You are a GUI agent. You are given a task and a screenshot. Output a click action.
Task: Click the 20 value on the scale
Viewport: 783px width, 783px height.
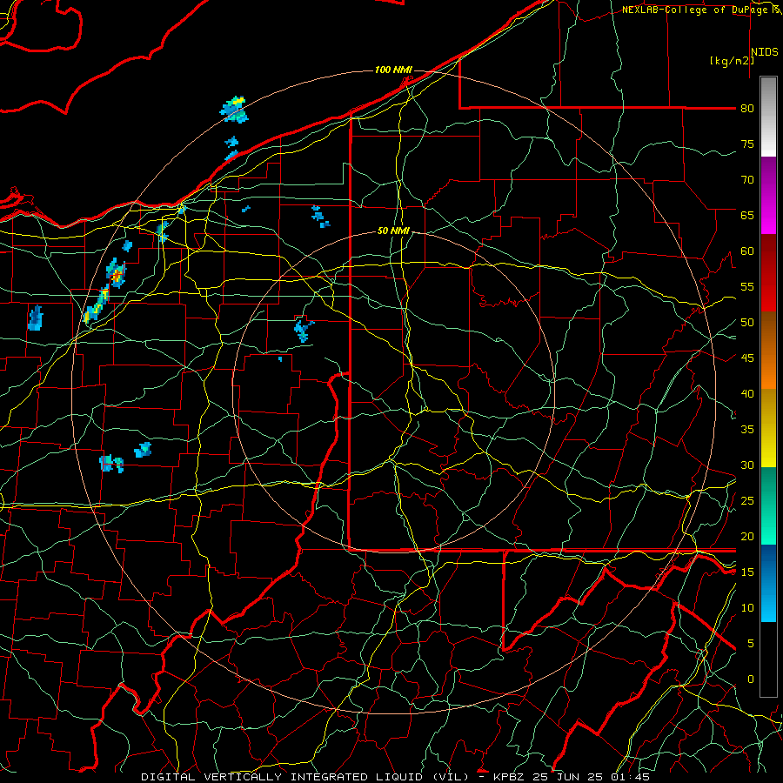pyautogui.click(x=747, y=536)
